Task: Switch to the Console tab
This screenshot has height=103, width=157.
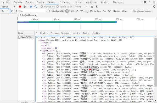Action: (x=29, y=2)
